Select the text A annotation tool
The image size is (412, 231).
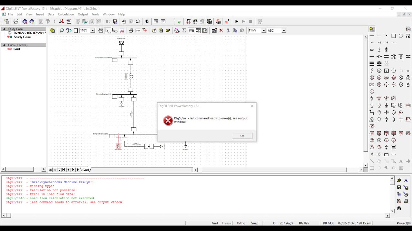[x=401, y=161]
